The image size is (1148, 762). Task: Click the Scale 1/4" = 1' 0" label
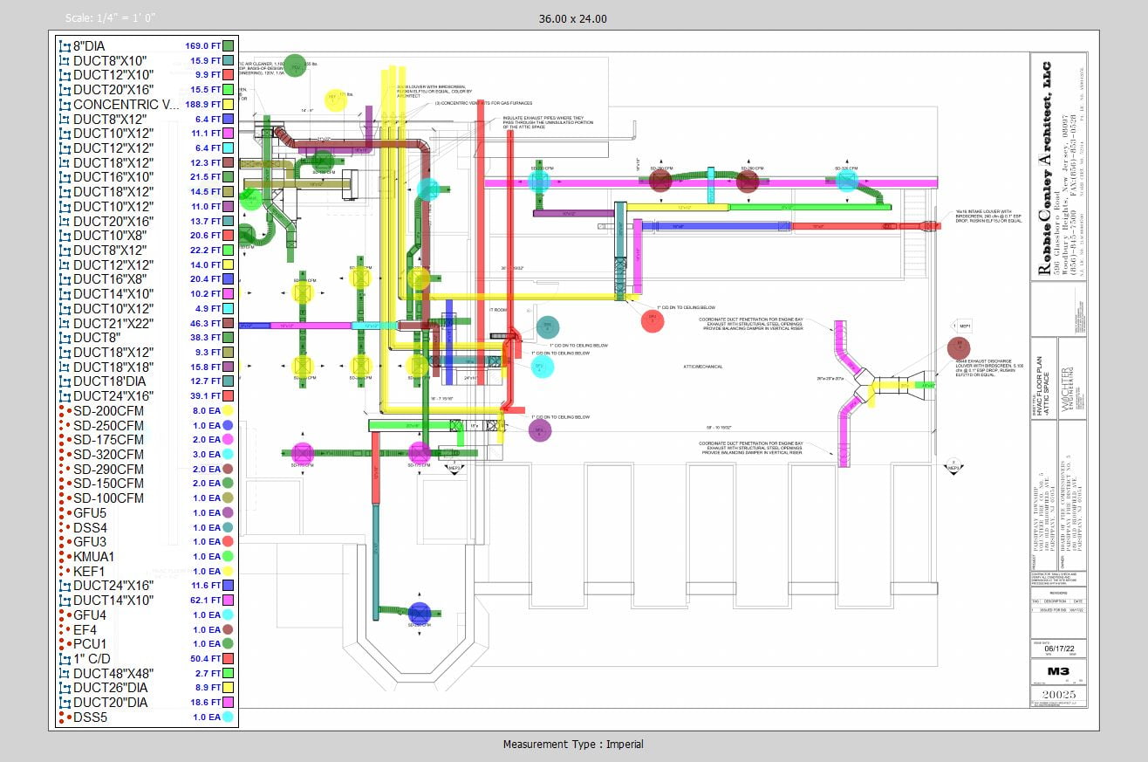coord(111,18)
